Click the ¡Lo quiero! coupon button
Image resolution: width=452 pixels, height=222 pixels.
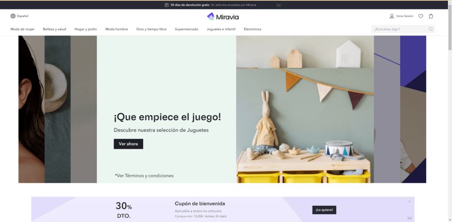pyautogui.click(x=324, y=210)
